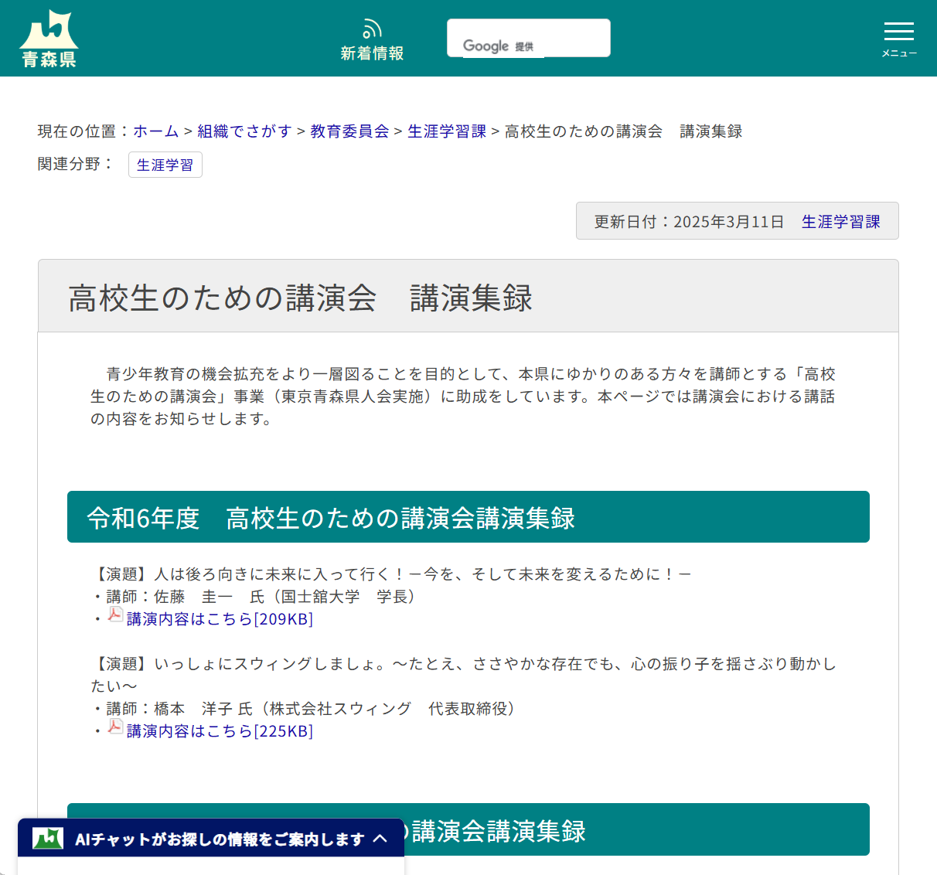
Task: Click the 新着情報 RSS broadcast icon
Action: [372, 28]
